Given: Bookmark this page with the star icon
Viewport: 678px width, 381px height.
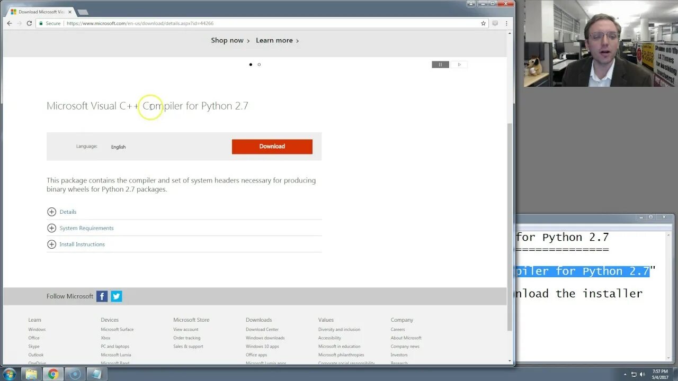Looking at the screenshot, I should (483, 23).
